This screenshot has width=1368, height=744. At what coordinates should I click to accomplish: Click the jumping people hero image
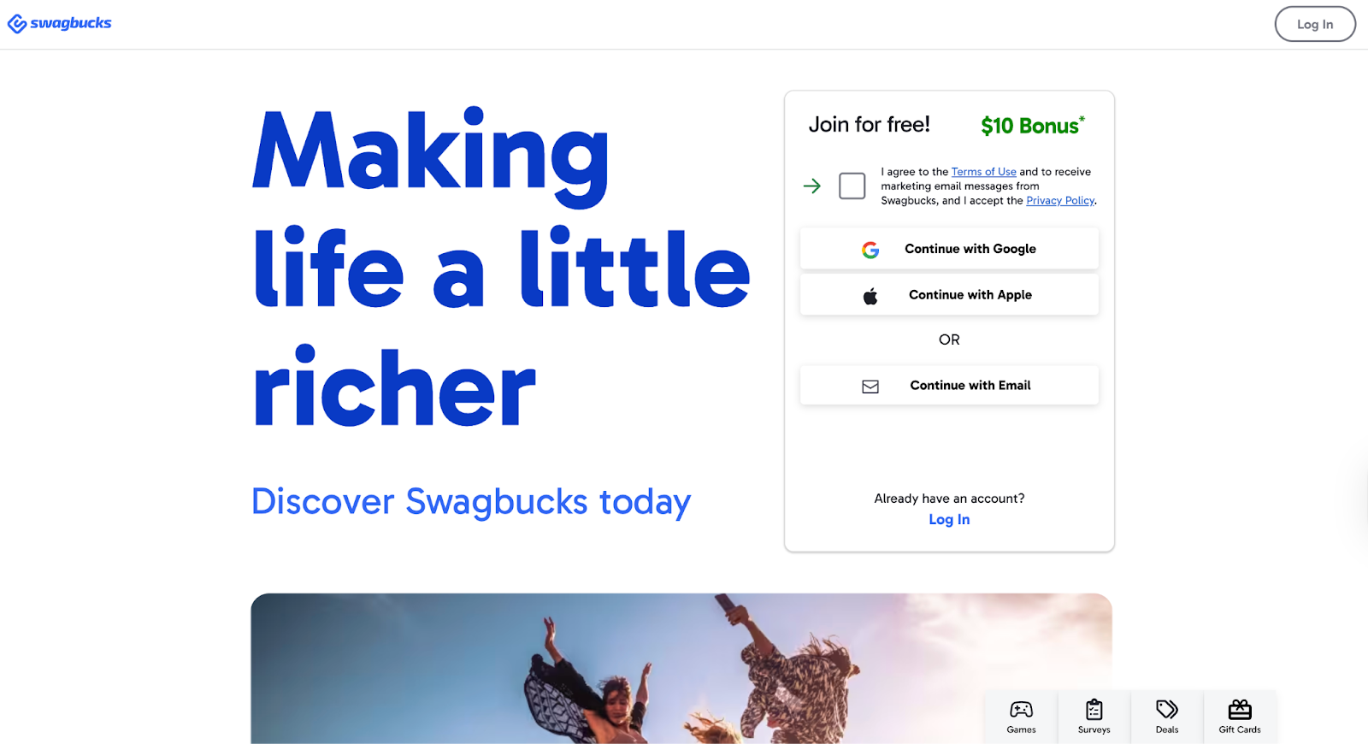681,669
